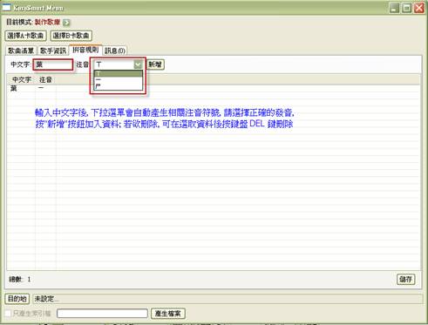Screen dimensions: 428x325
Task: Click the 中文字 column header
Action: [x=22, y=79]
